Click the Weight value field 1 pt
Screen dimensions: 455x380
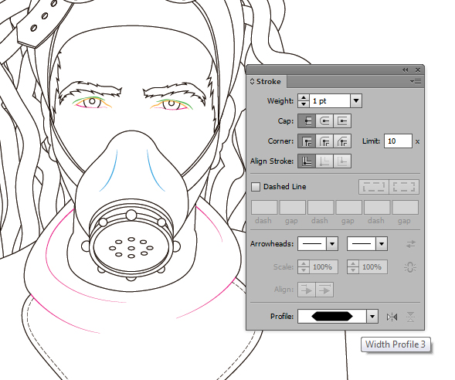330,101
